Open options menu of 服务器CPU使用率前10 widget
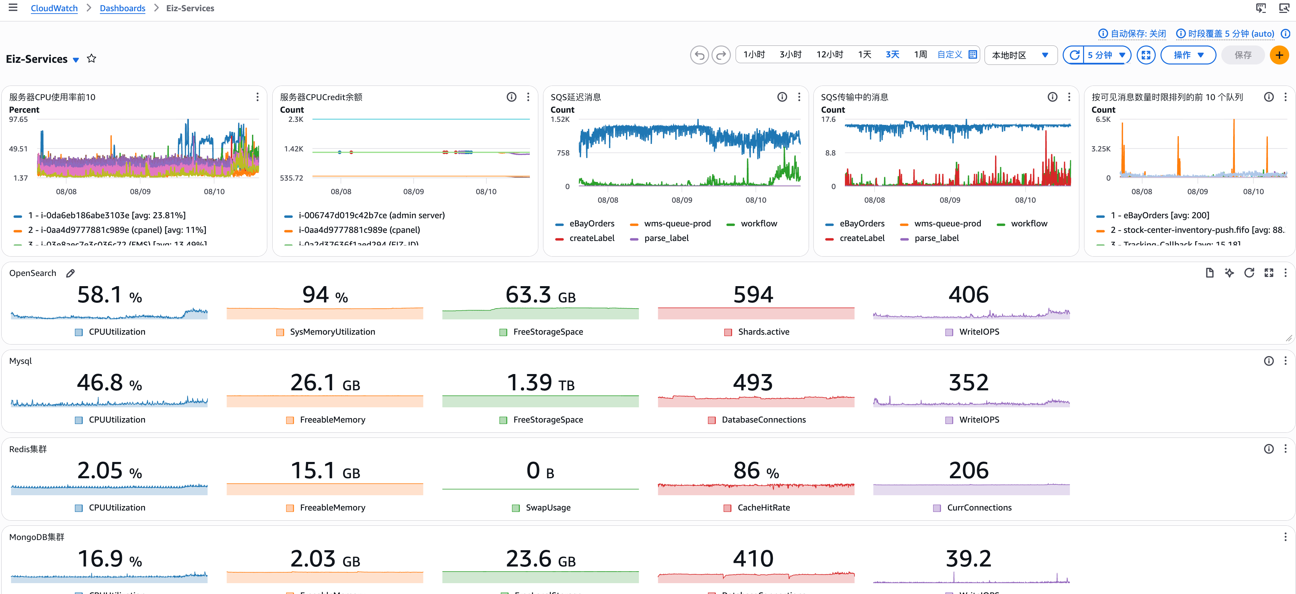The height and width of the screenshot is (594, 1296). click(257, 97)
